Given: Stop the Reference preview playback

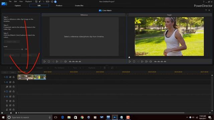Looking at the screenshot, I should click(49, 61).
